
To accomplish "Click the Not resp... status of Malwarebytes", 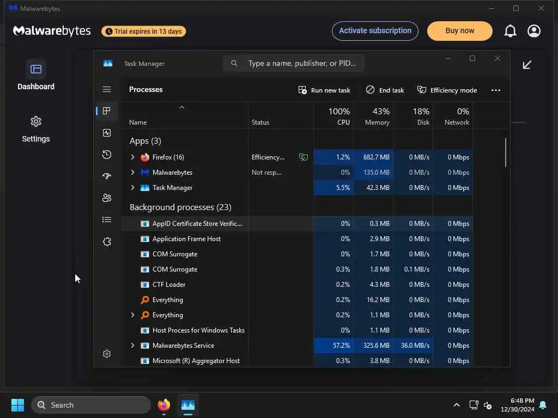I will pos(266,173).
